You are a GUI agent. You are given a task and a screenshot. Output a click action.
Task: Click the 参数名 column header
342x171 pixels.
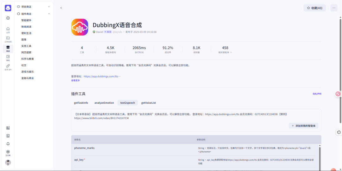pyautogui.click(x=78, y=140)
